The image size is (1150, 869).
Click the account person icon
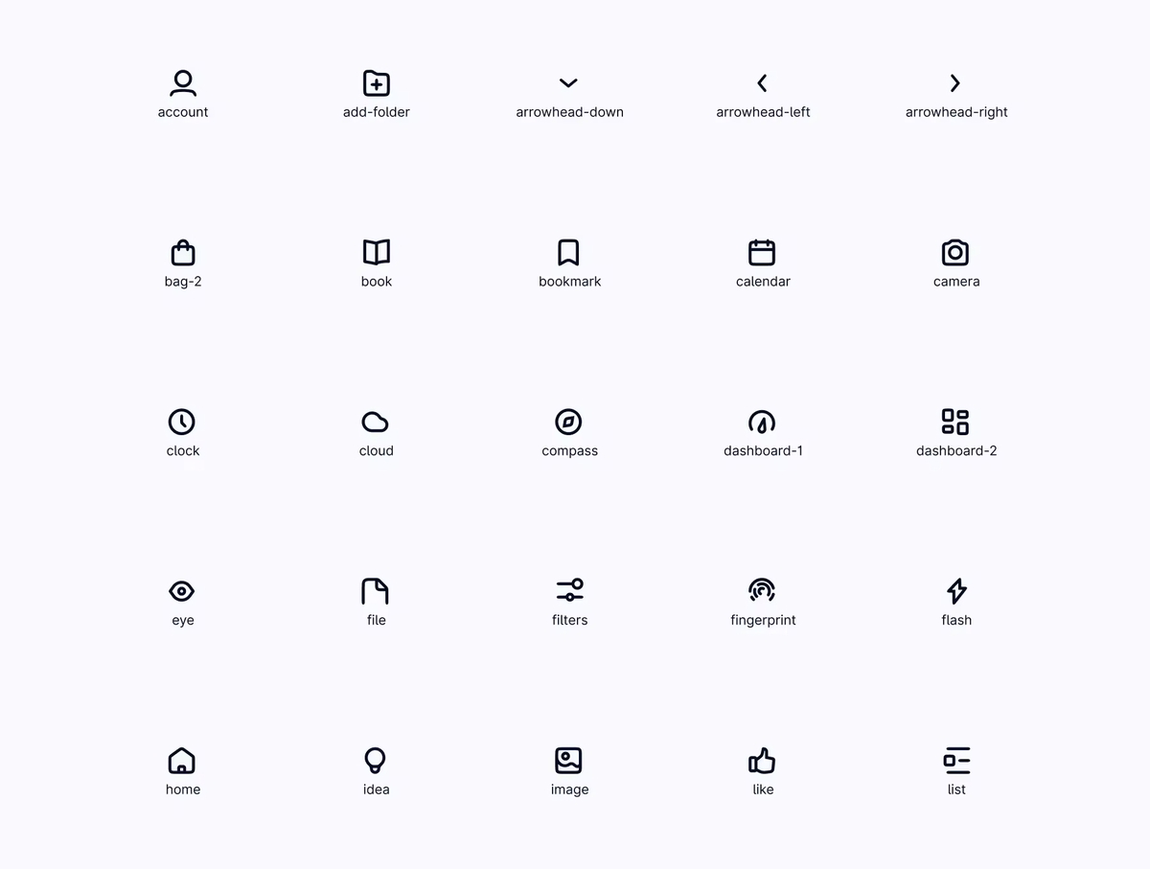[183, 83]
